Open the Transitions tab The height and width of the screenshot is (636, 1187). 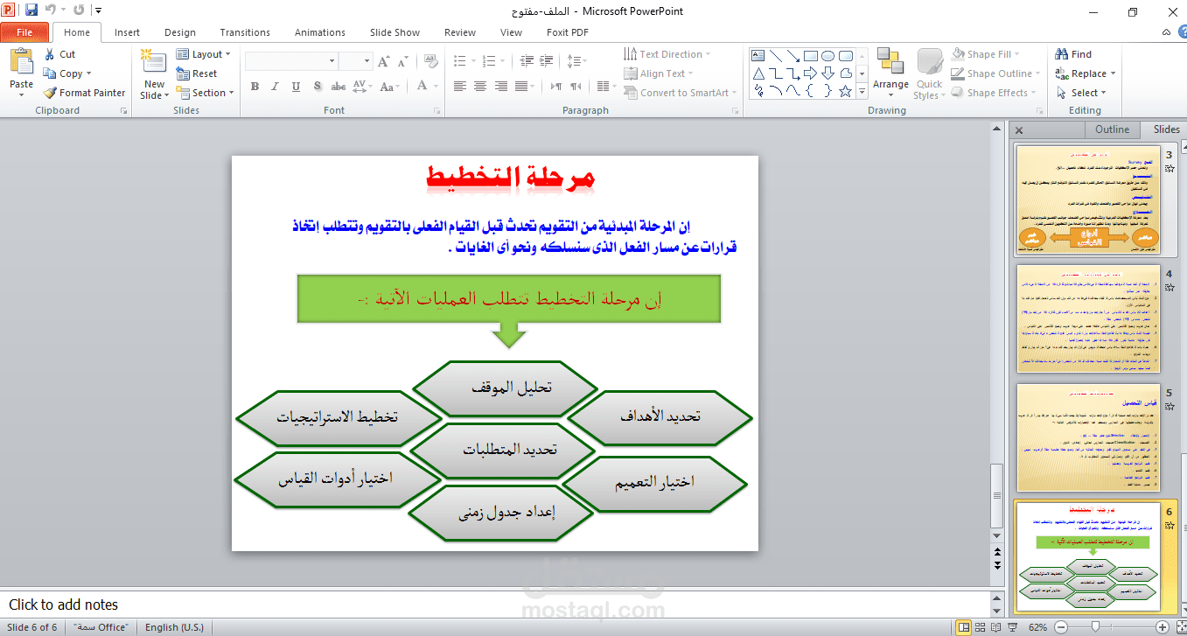click(x=245, y=32)
